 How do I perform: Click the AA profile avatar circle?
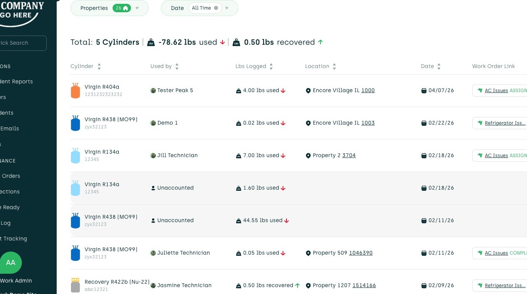click(x=11, y=263)
